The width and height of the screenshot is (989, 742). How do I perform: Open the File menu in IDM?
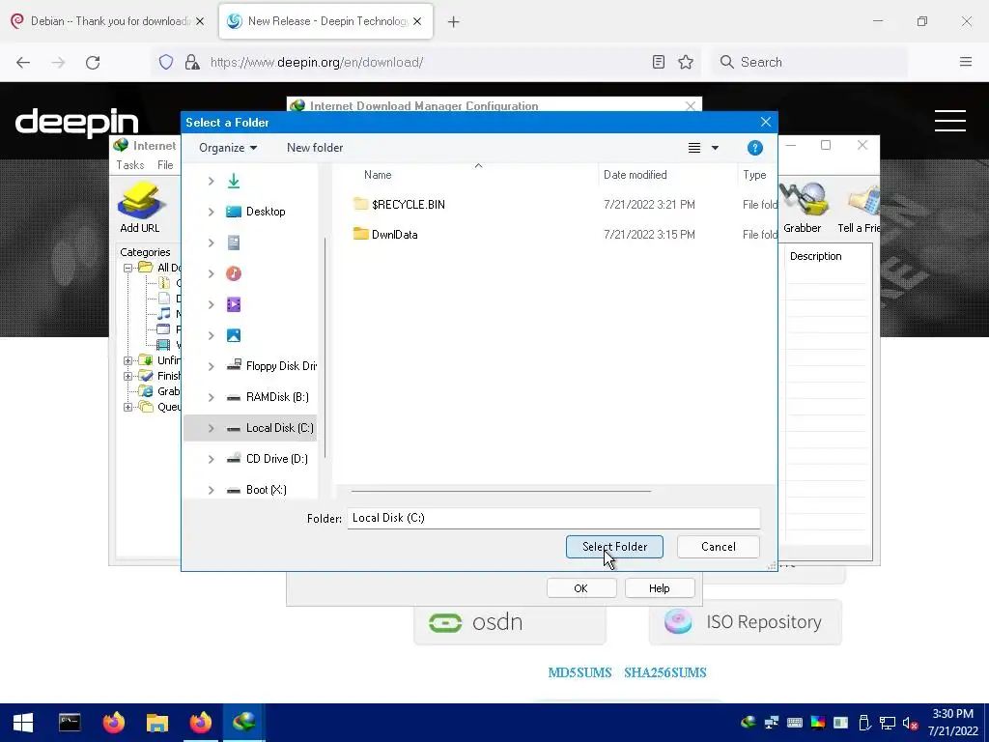(x=165, y=165)
